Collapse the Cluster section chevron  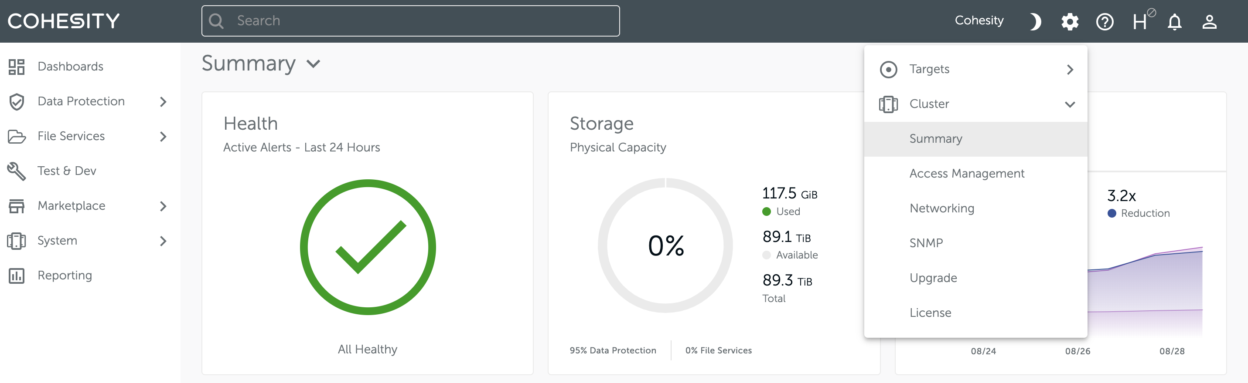(x=1070, y=104)
